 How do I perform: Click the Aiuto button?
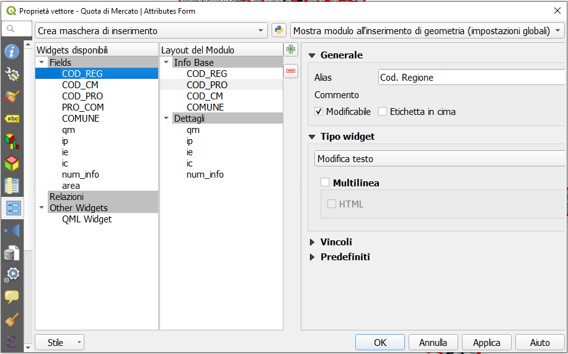(x=539, y=342)
